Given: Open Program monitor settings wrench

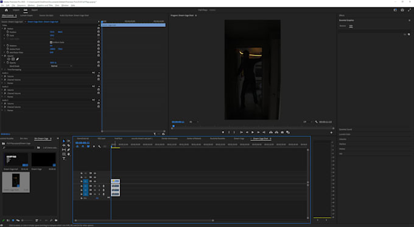Looking at the screenshot, I should 317,122.
